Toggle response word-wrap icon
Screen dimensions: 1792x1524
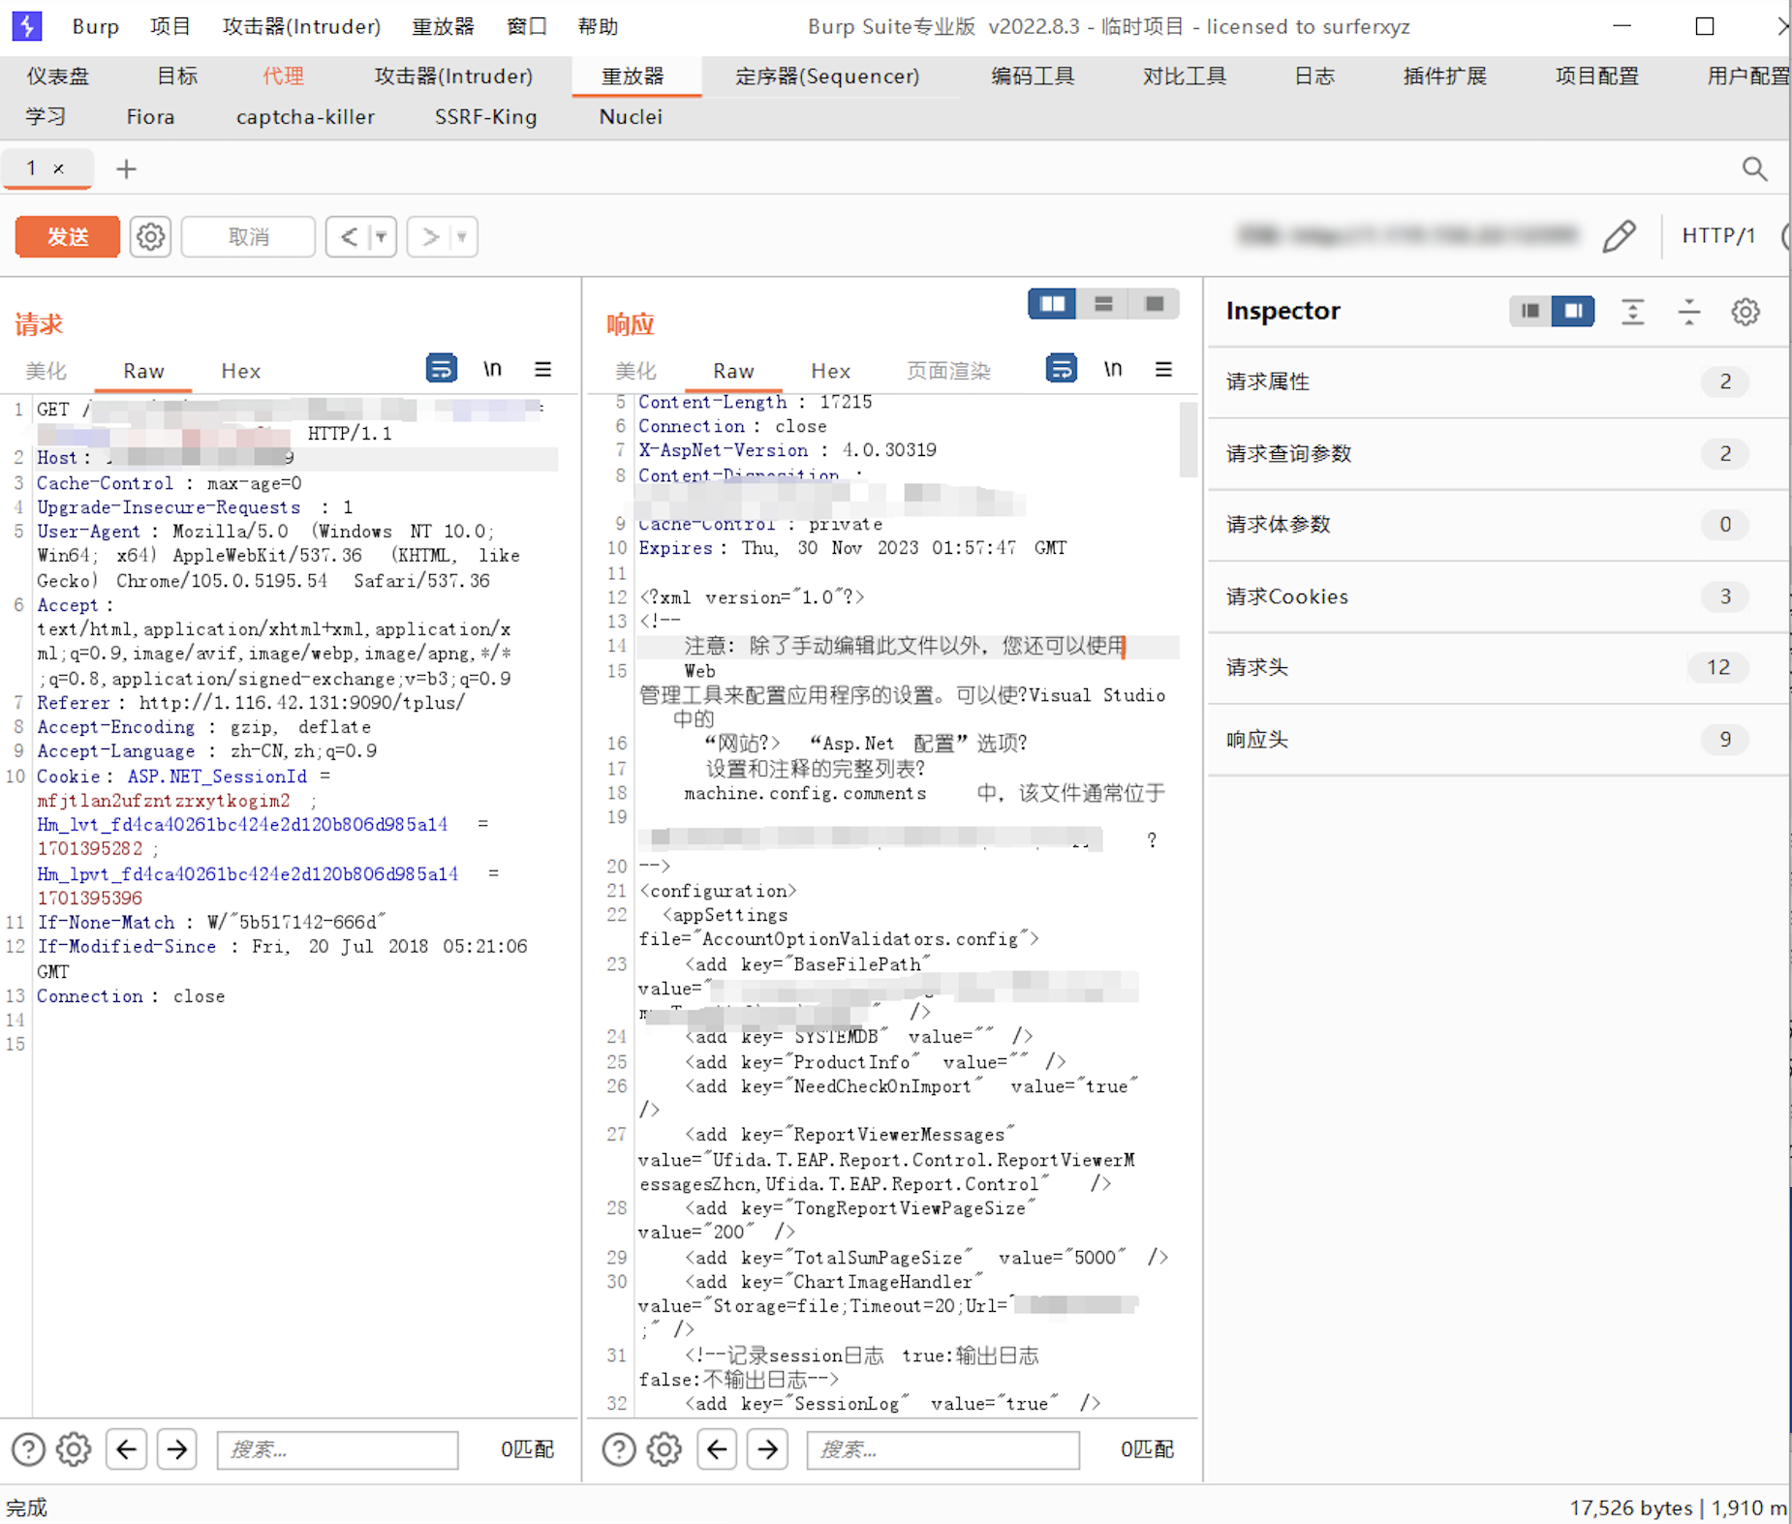[1062, 369]
